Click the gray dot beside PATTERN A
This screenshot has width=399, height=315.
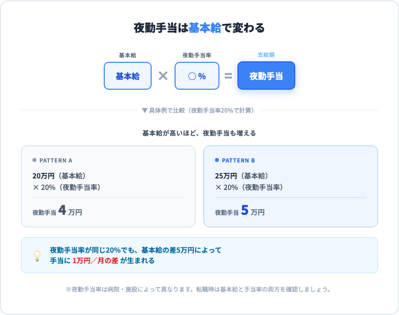click(x=34, y=160)
